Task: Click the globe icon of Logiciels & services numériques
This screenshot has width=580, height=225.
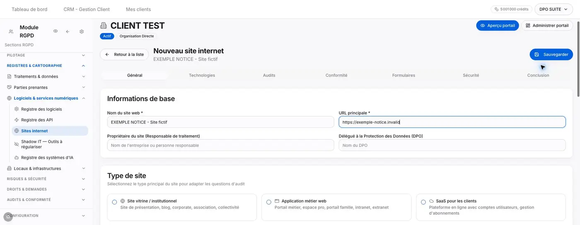Action: (10, 98)
